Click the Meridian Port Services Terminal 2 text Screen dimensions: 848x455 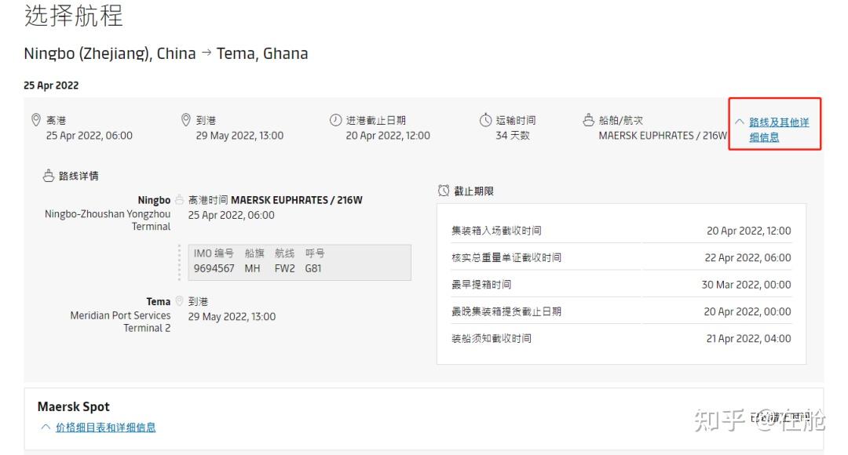(120, 322)
